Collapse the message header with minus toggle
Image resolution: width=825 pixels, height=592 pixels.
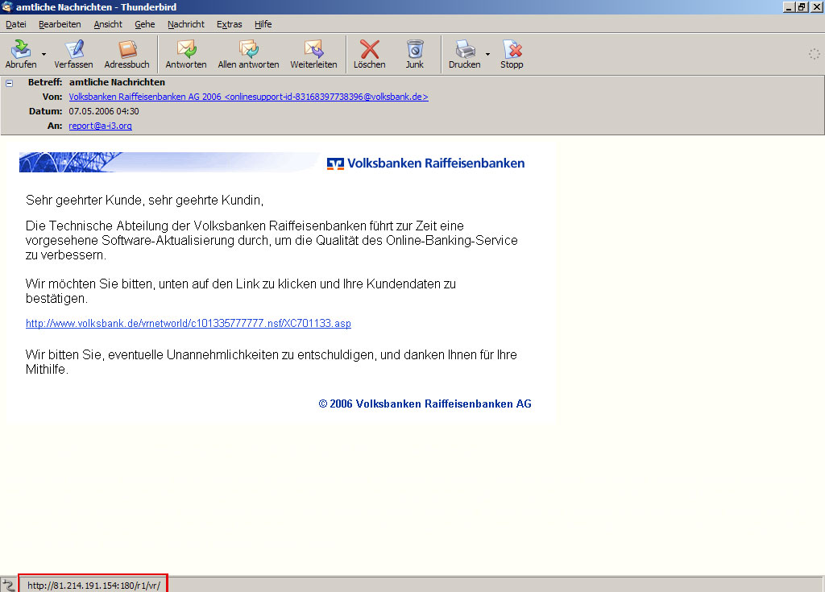coord(9,83)
